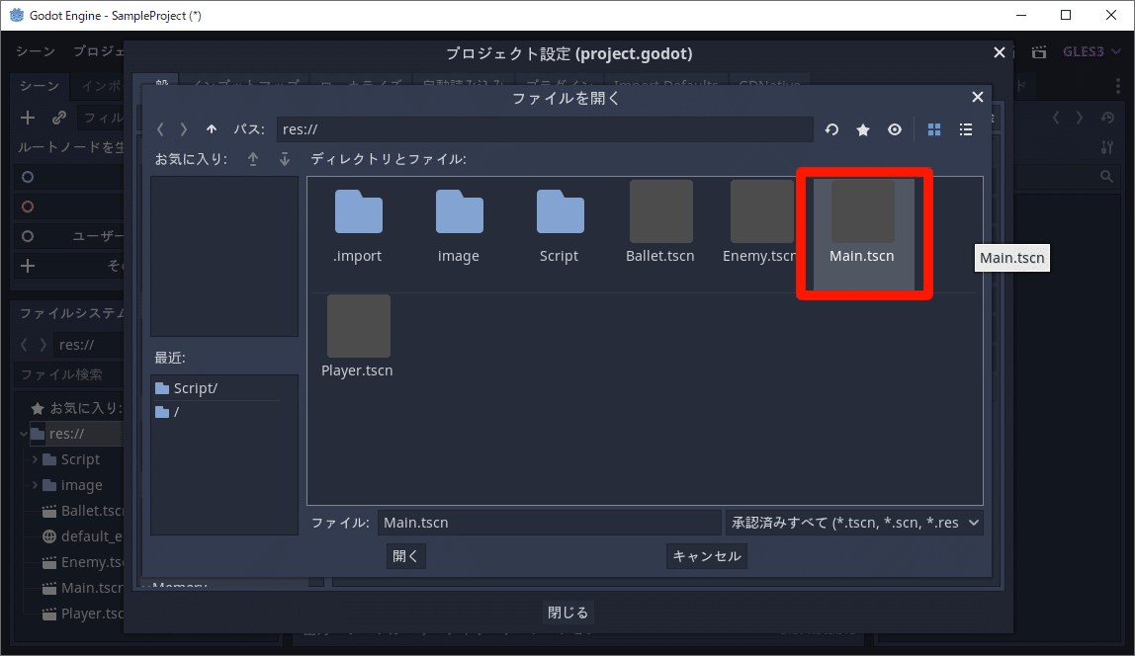Select Player.tscn in filesystem dock
Image resolution: width=1135 pixels, height=656 pixels.
[x=82, y=615]
